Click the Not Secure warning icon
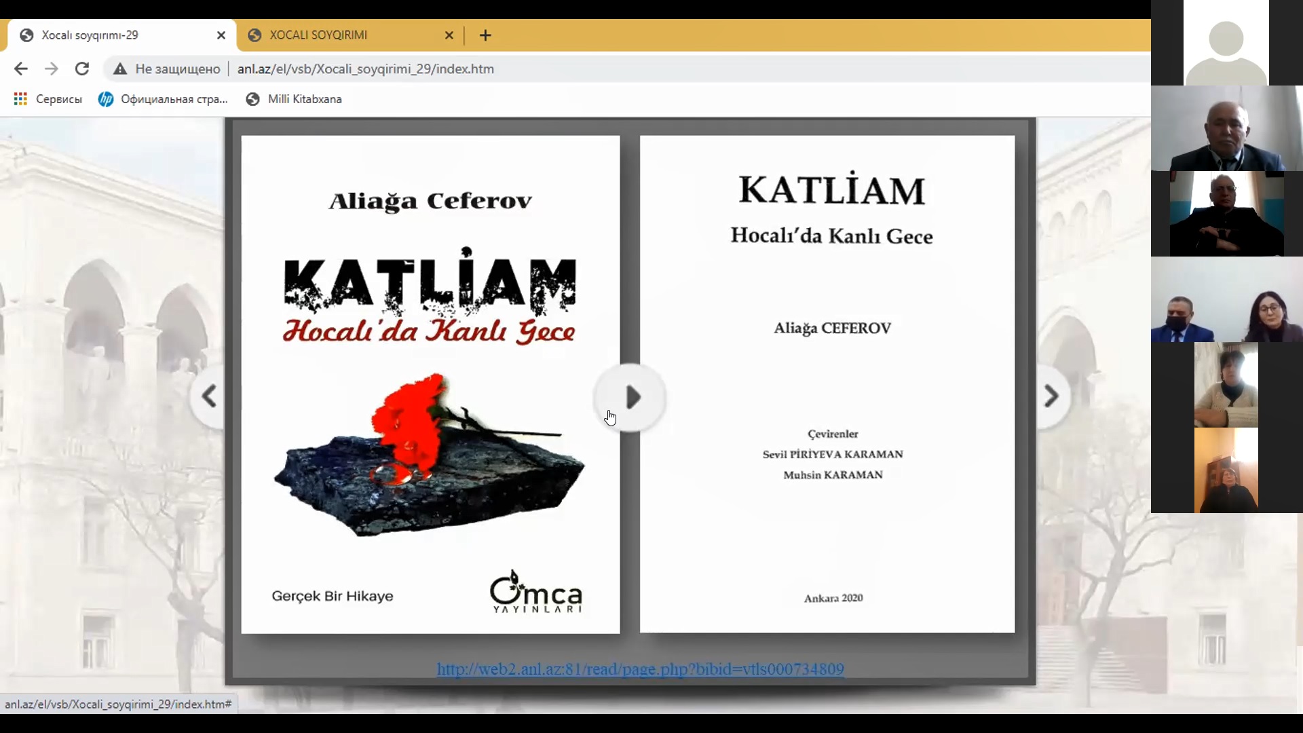 [120, 69]
